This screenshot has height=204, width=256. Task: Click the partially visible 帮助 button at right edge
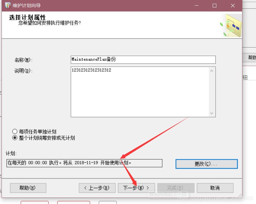click(x=251, y=57)
